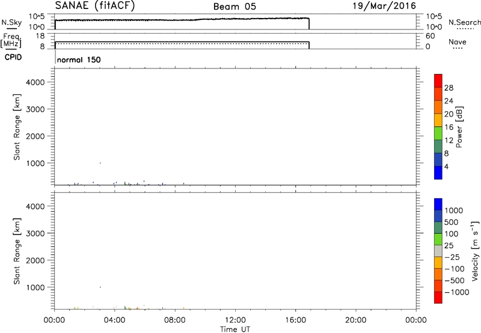Click the 04:00 tick on time axis
This screenshot has height=333, width=481.
click(115, 320)
